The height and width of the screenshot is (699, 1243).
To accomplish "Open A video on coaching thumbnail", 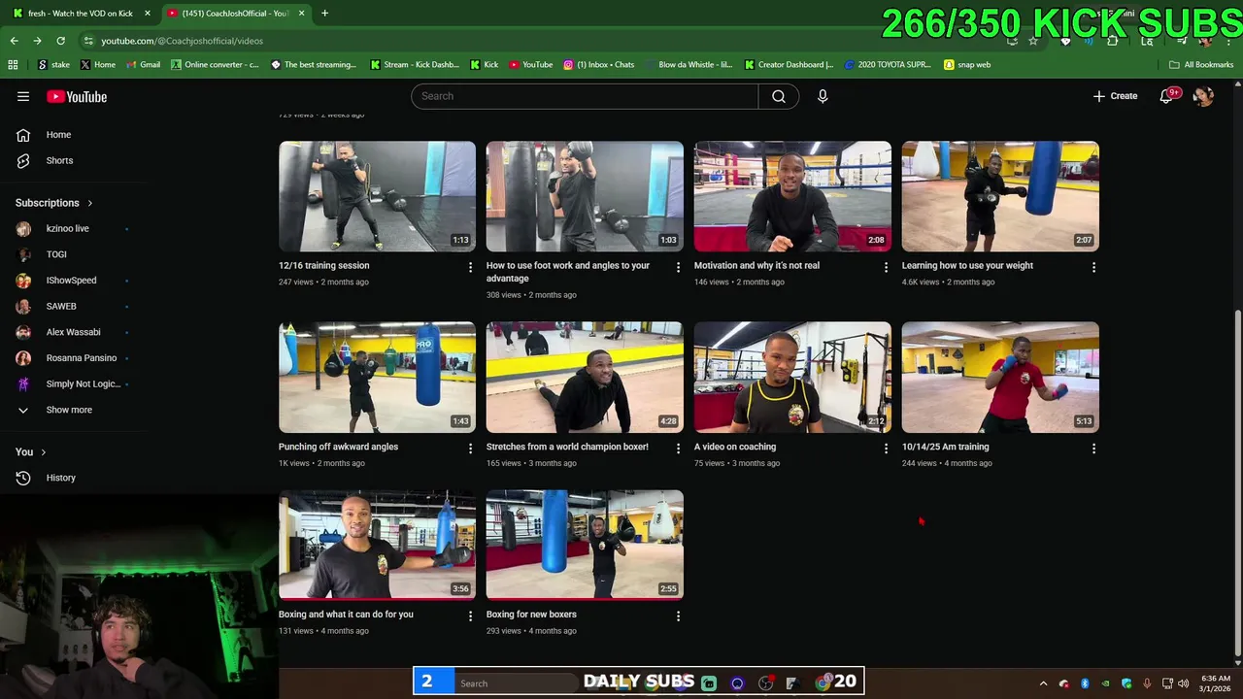I will (x=792, y=377).
